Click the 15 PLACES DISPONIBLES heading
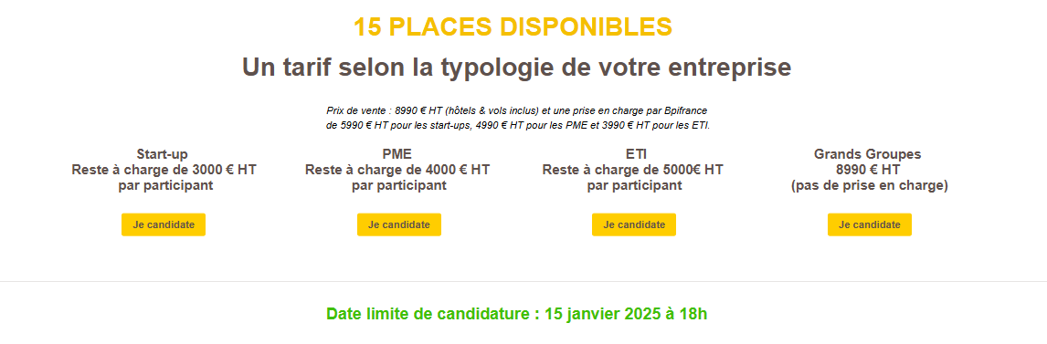1047x344 pixels. (513, 27)
